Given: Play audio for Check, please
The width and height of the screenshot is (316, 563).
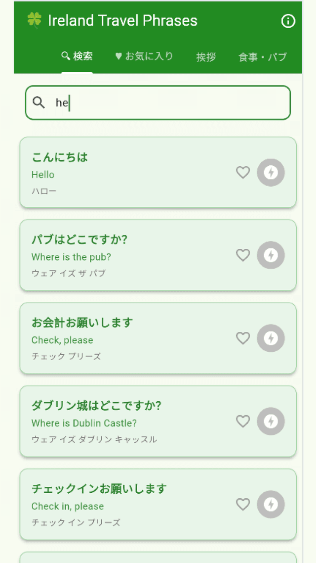Looking at the screenshot, I should (271, 338).
